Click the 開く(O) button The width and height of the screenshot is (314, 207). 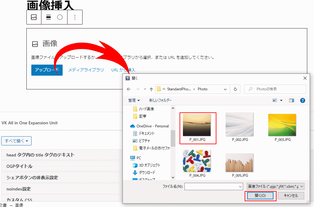click(260, 196)
